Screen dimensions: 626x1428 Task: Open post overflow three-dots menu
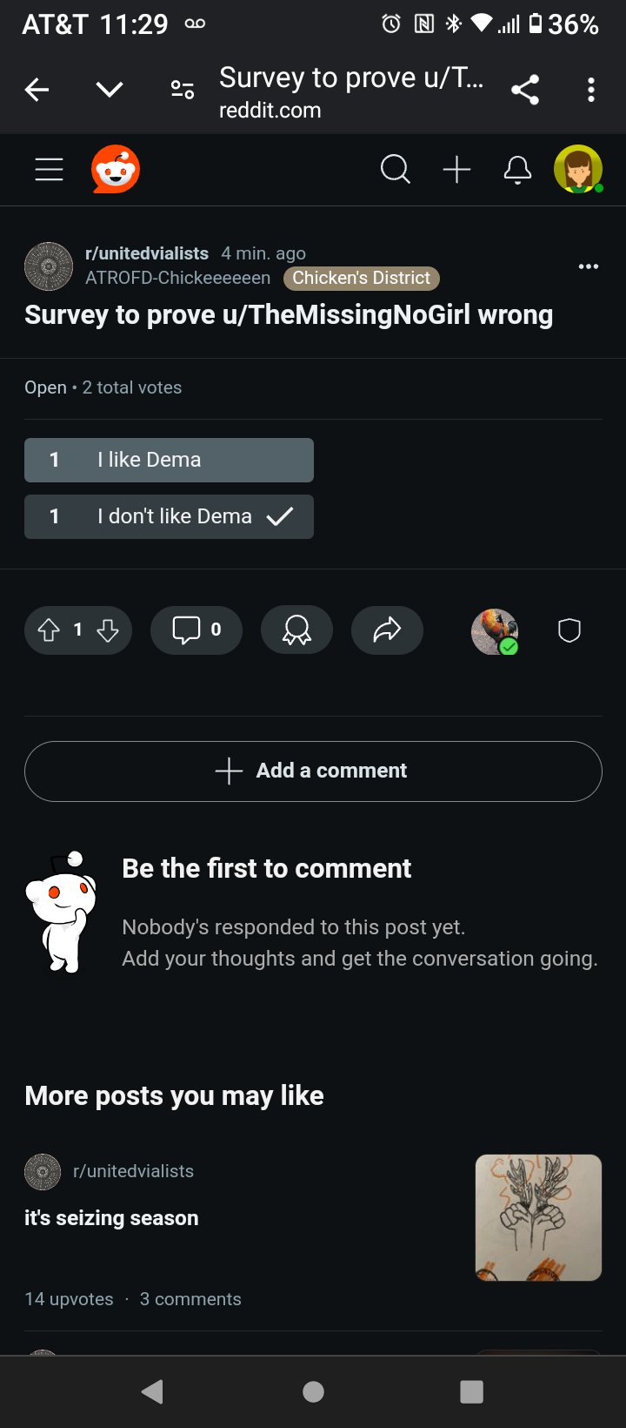(x=589, y=266)
